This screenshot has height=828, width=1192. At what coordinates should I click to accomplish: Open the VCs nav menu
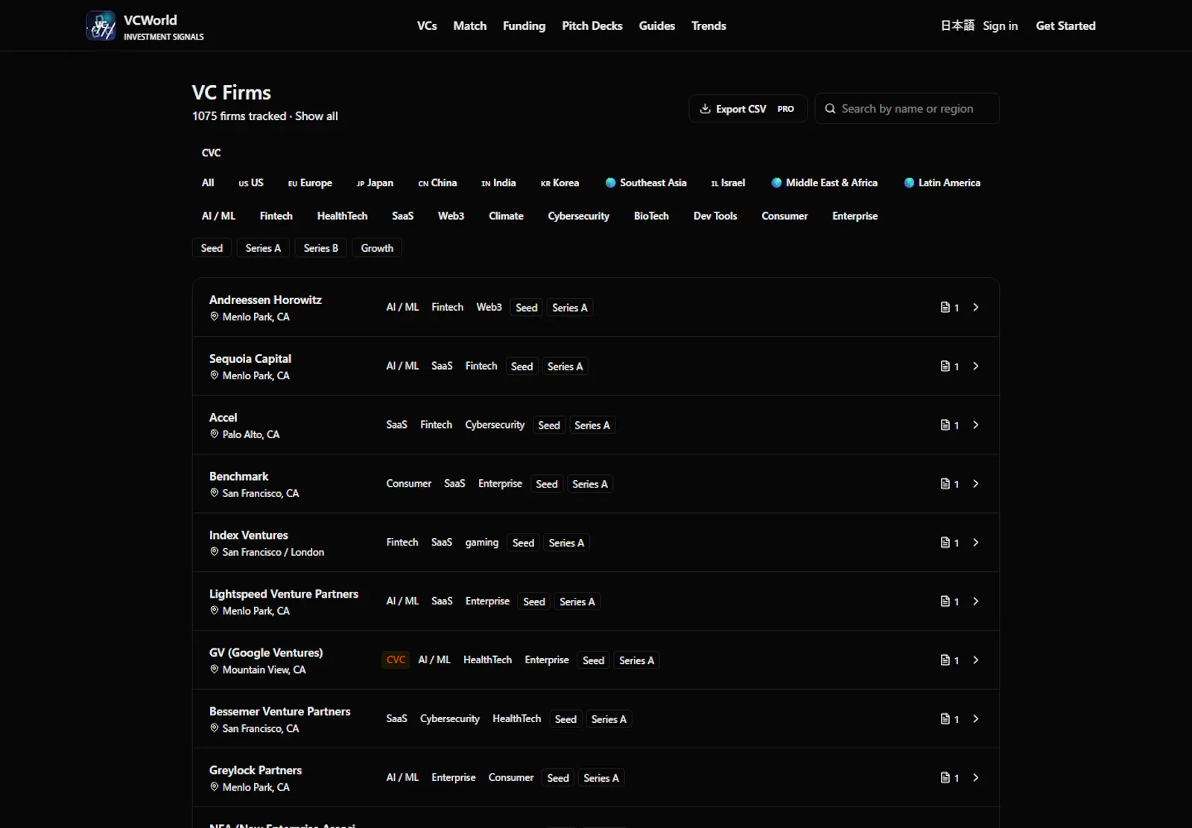coord(427,25)
